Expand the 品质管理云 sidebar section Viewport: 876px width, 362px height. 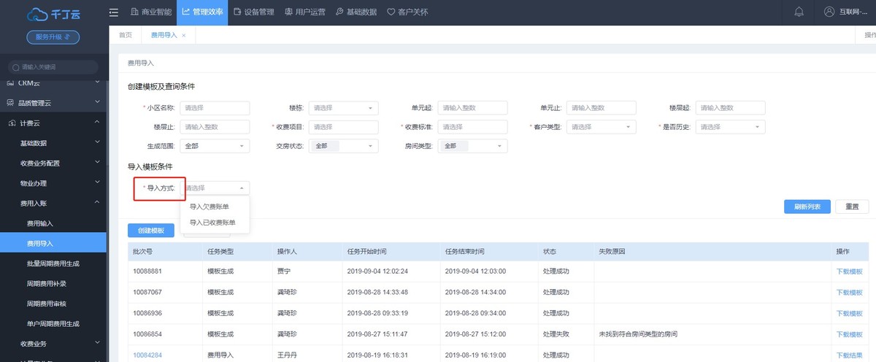click(x=97, y=103)
